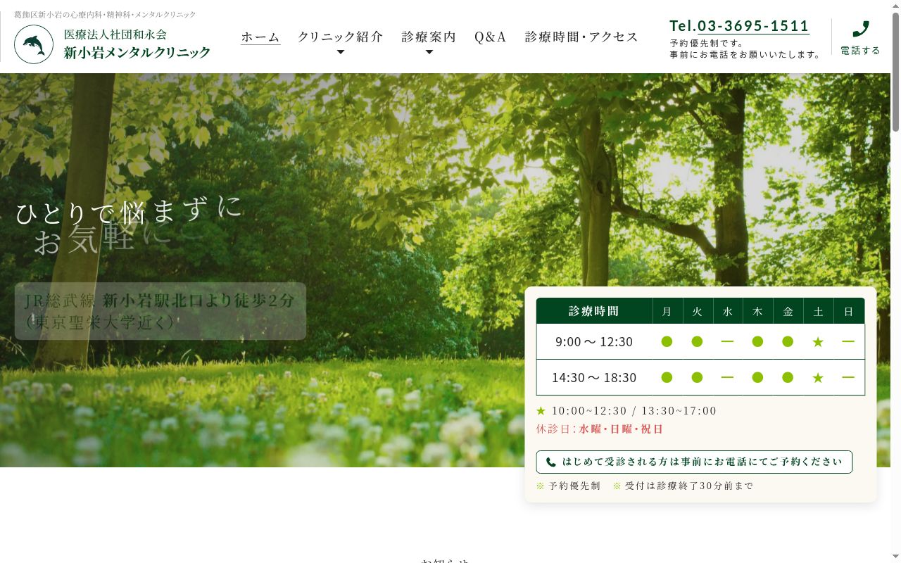Click the 水 column header
901x563 pixels.
pos(728,311)
